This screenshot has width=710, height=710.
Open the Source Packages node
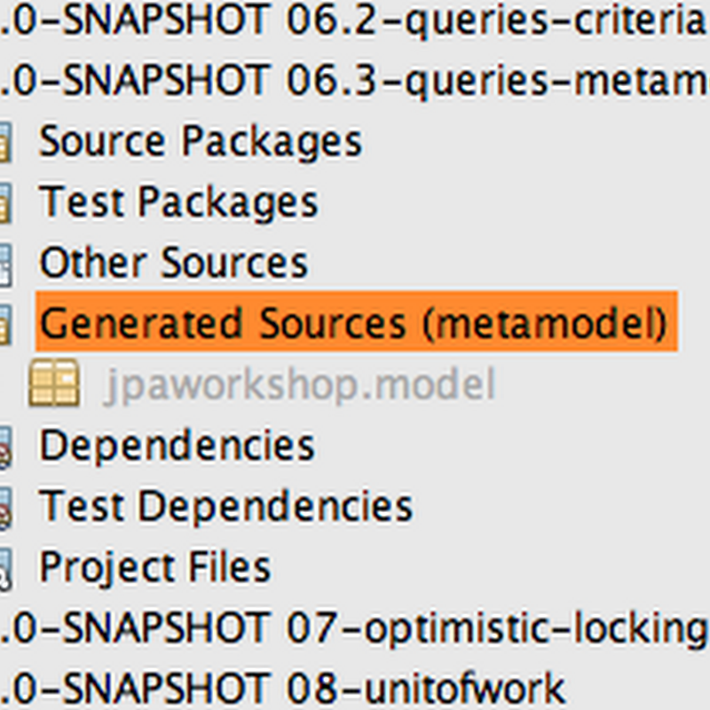[x=201, y=142]
